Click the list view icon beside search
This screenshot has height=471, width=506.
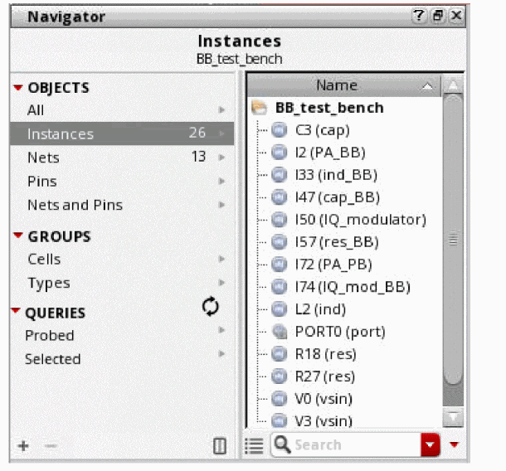[255, 445]
